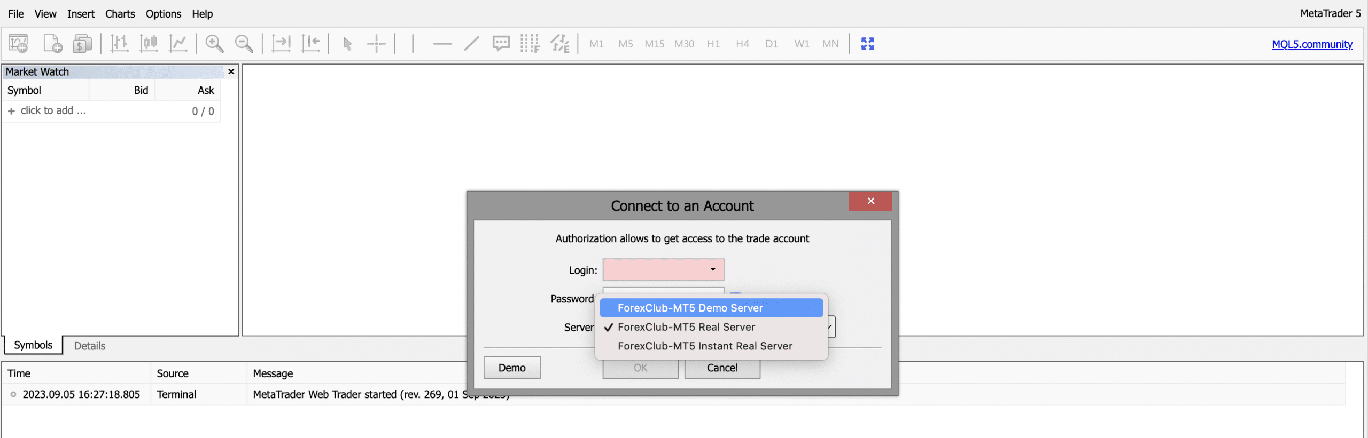Set timeframe to M15
The image size is (1368, 438).
click(x=655, y=44)
